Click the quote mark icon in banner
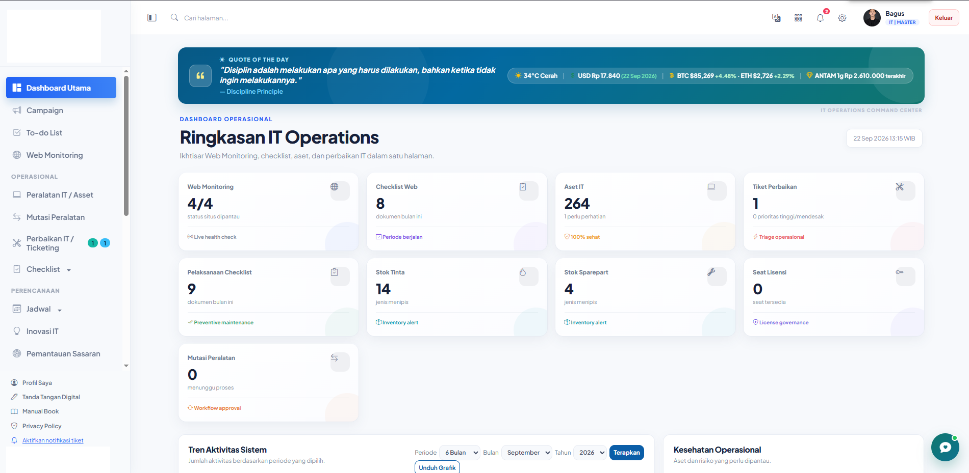Image resolution: width=969 pixels, height=473 pixels. 200,76
